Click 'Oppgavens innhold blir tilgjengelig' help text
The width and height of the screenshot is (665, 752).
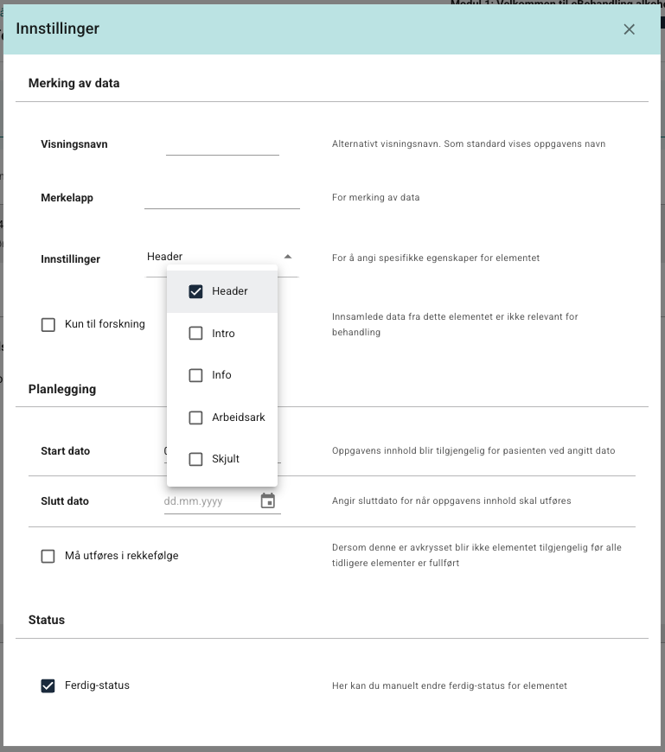click(474, 451)
